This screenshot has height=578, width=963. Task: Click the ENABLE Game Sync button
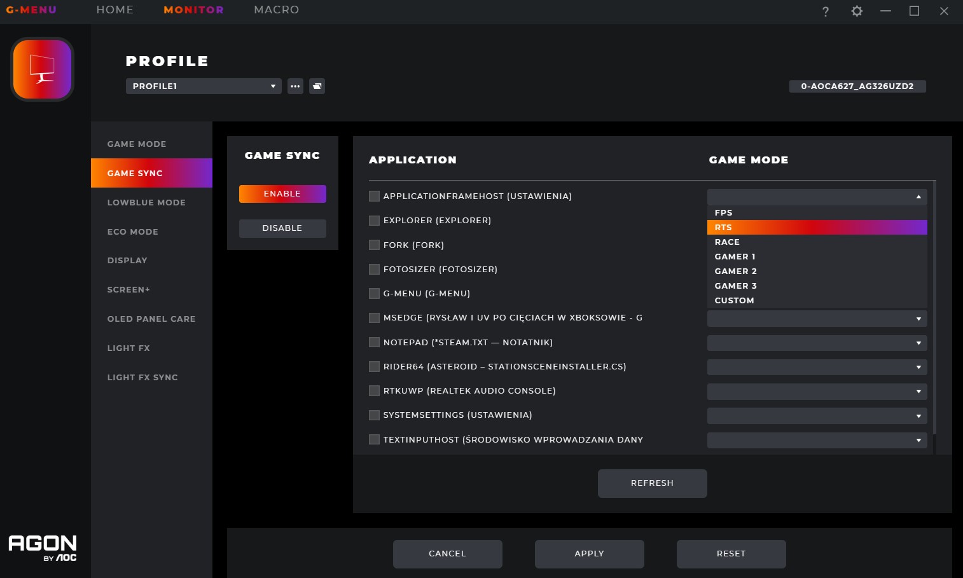pyautogui.click(x=282, y=194)
